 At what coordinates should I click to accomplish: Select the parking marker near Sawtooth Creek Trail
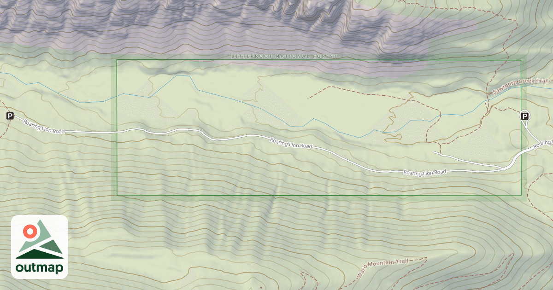tap(524, 116)
